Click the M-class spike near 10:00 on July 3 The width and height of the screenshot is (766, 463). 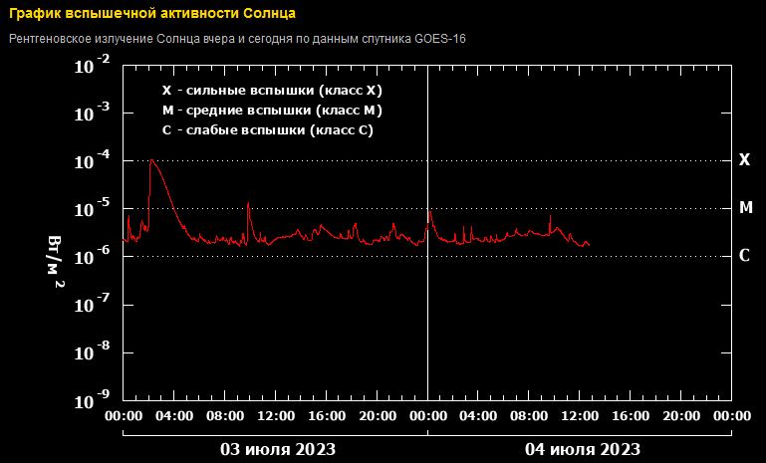248,204
